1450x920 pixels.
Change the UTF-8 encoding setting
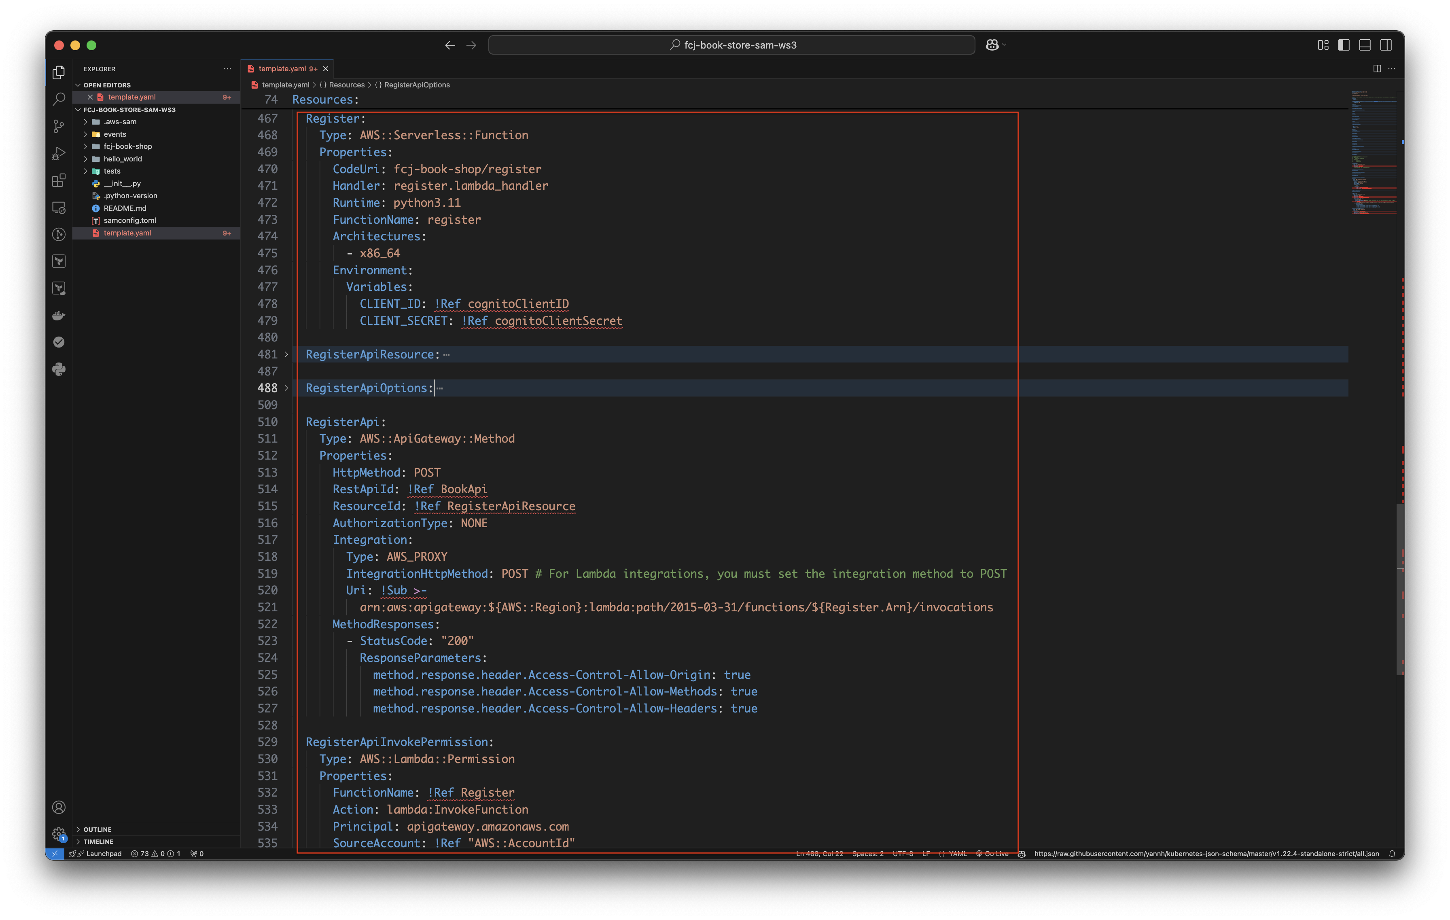pos(903,854)
